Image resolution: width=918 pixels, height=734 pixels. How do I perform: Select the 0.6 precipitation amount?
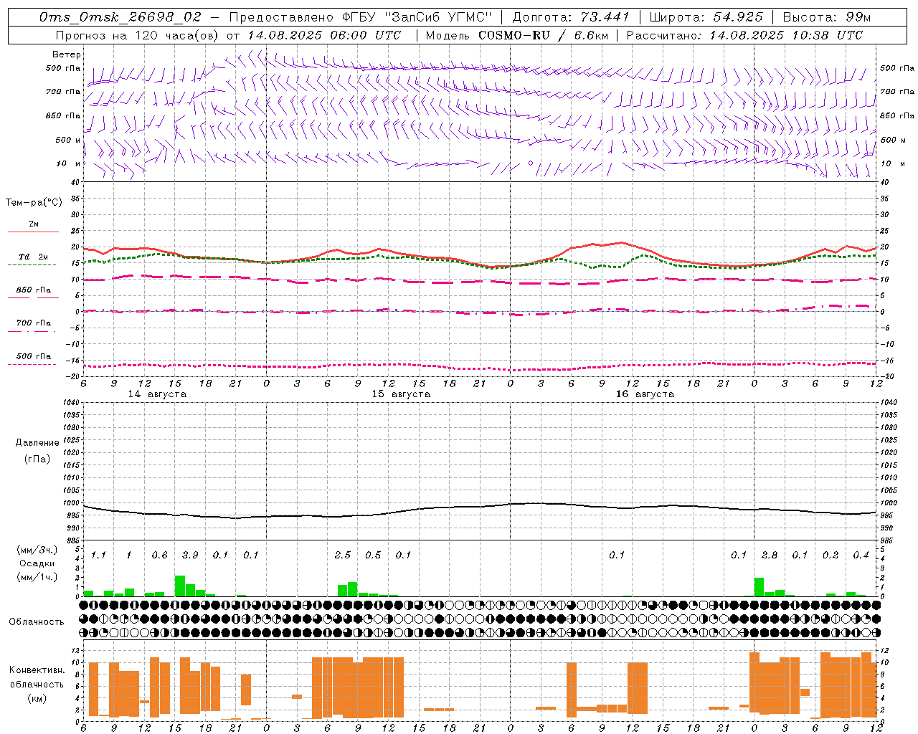tap(159, 555)
